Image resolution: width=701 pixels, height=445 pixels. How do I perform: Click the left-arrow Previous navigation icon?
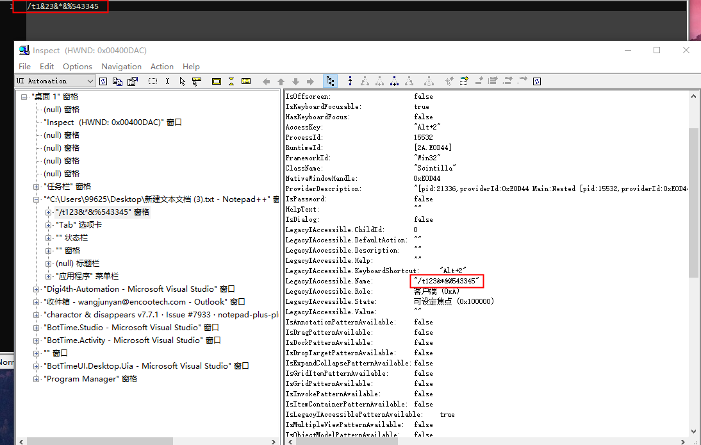click(x=266, y=81)
